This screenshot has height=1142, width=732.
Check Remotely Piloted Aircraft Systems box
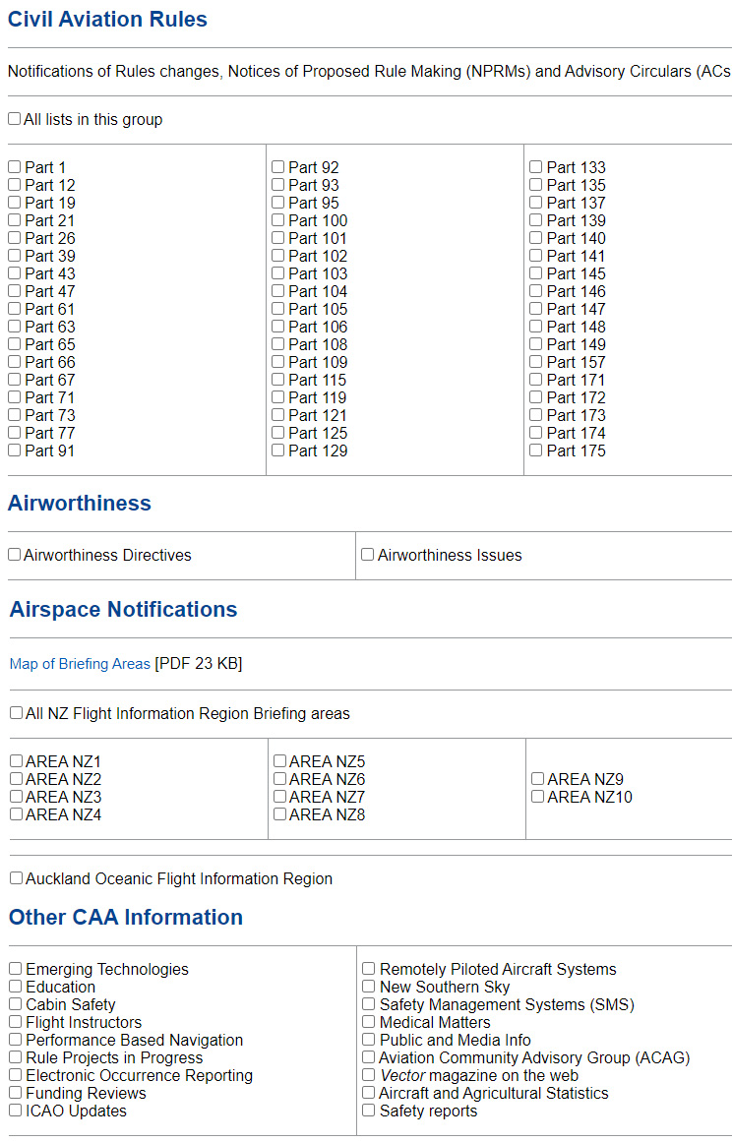pyautogui.click(x=369, y=968)
